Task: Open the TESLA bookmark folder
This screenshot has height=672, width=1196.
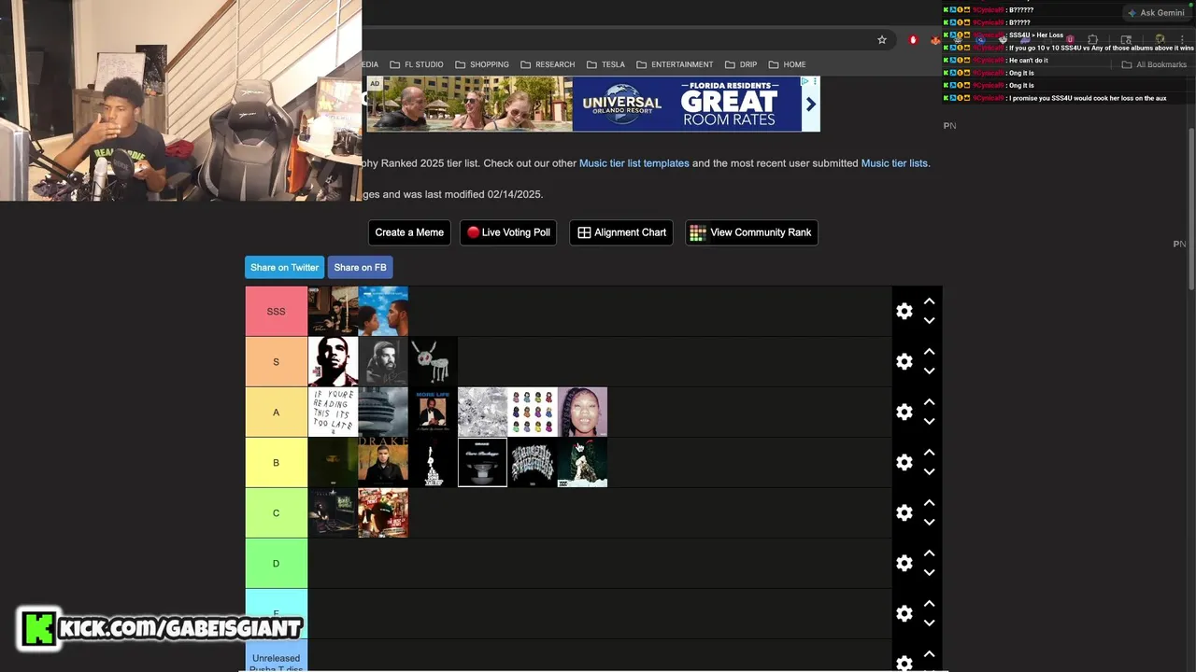Action: click(x=605, y=64)
